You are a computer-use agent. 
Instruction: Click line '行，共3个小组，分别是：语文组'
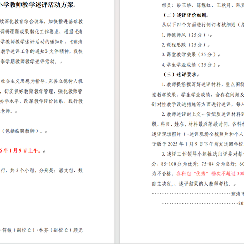point(41,170)
